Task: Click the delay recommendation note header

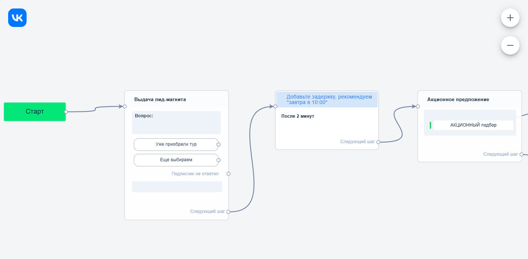Action: click(327, 100)
